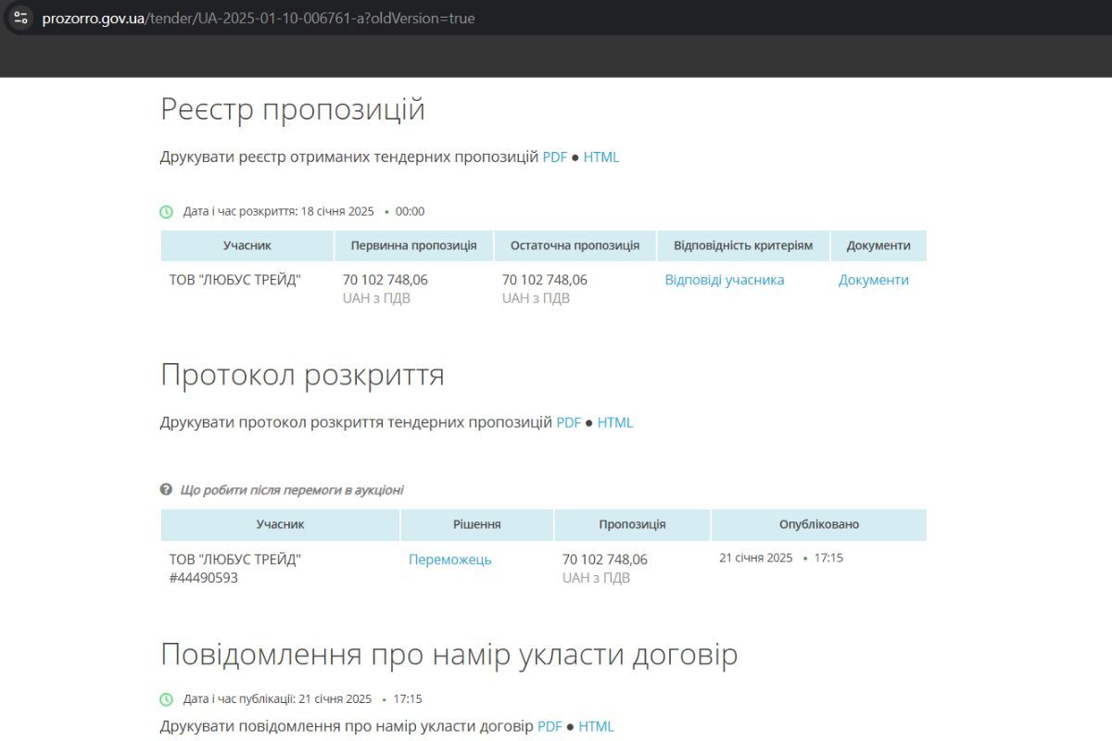Click the 'Остаточна пропозиція' column header
Image resolution: width=1112 pixels, height=741 pixels.
coord(575,245)
